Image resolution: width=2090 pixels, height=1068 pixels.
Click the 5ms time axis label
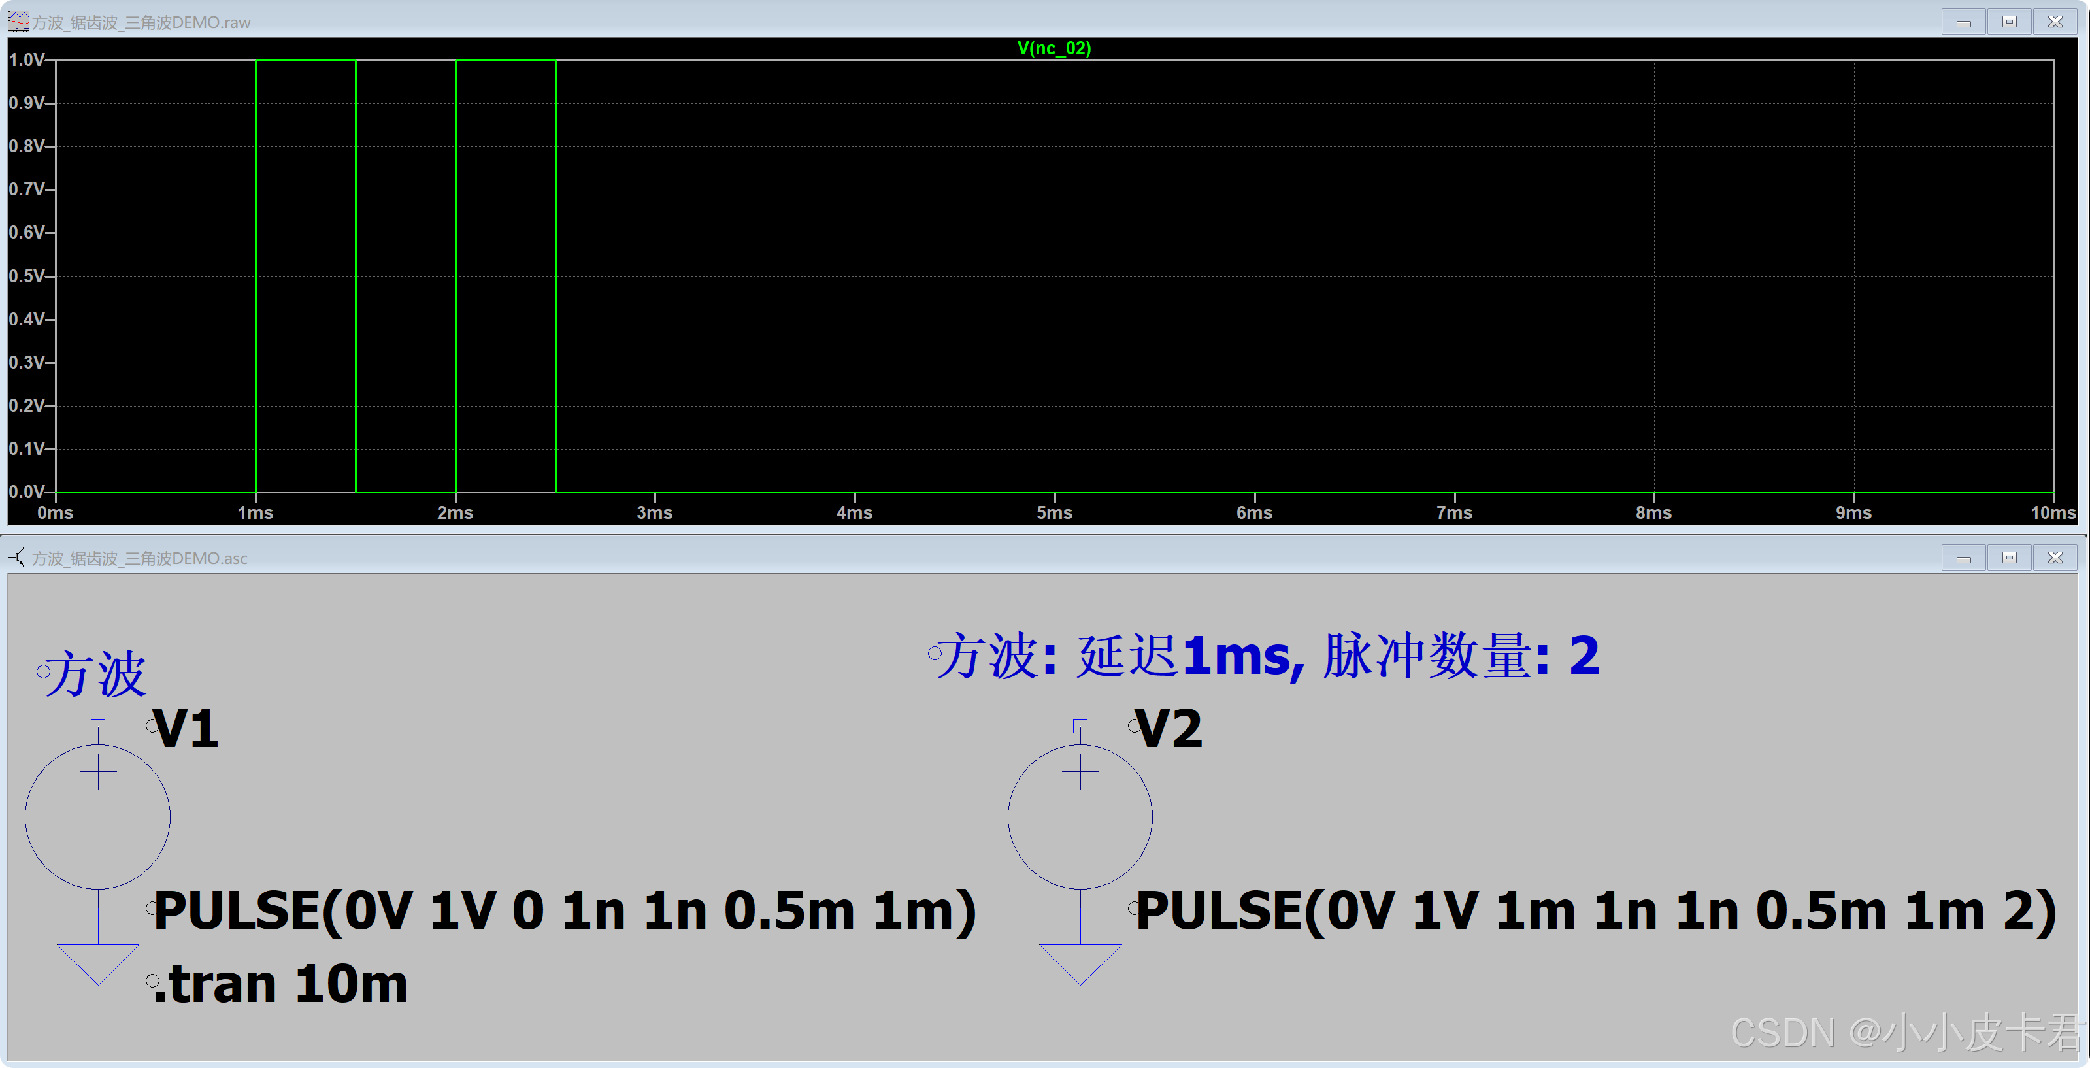tap(1054, 513)
